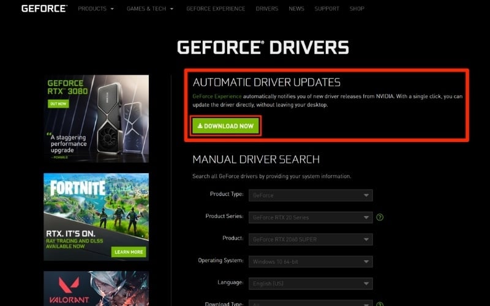Open the News nav item
Screen dimensions: 490x306
296,9
